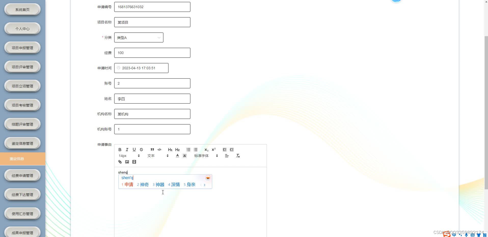
Task: Expand 经费申请管理 menu
Action: tap(22, 176)
